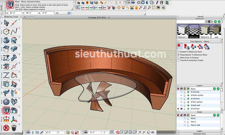Toggle visibility eye of d contours layer

pos(181,99)
